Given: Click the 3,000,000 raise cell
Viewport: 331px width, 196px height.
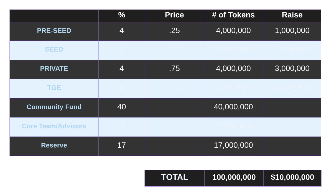Looking at the screenshot, I should 292,68.
